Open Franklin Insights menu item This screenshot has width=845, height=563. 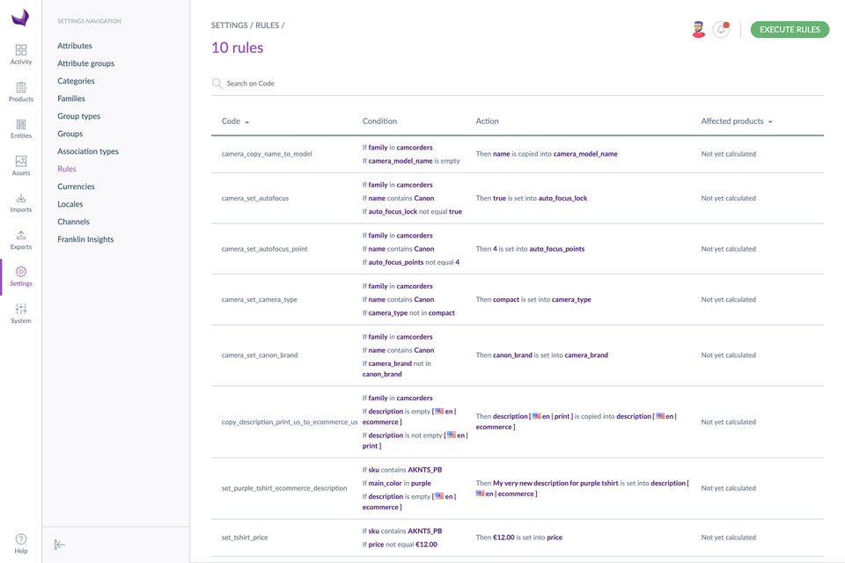pyautogui.click(x=85, y=239)
